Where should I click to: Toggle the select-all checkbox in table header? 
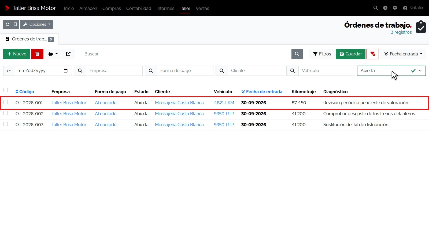click(x=6, y=90)
